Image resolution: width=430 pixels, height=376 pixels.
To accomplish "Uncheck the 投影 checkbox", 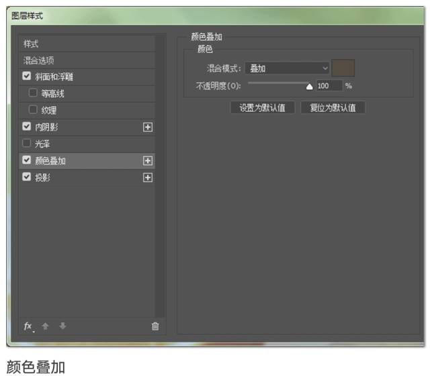I will coord(26,177).
